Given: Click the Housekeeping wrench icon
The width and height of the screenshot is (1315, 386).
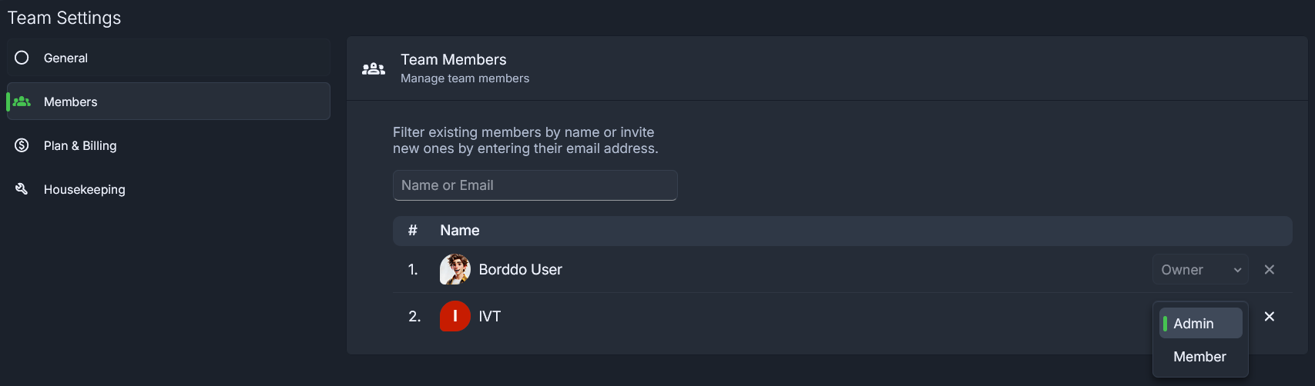Looking at the screenshot, I should [x=22, y=189].
